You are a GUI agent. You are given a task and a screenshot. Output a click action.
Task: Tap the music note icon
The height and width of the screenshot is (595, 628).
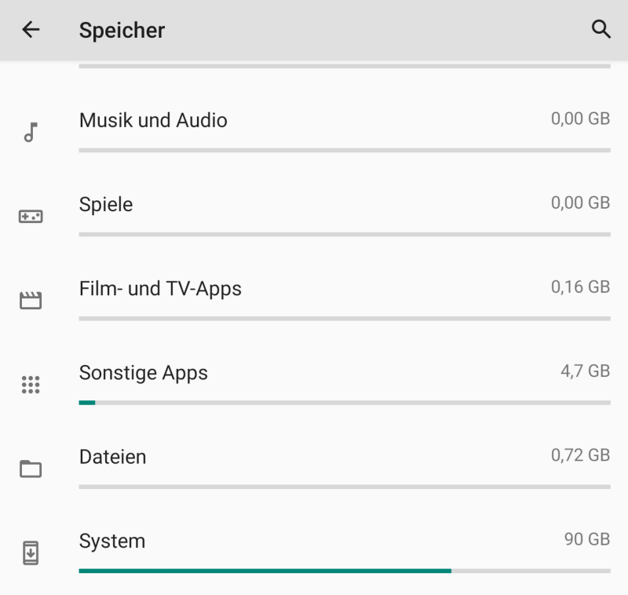pyautogui.click(x=31, y=132)
